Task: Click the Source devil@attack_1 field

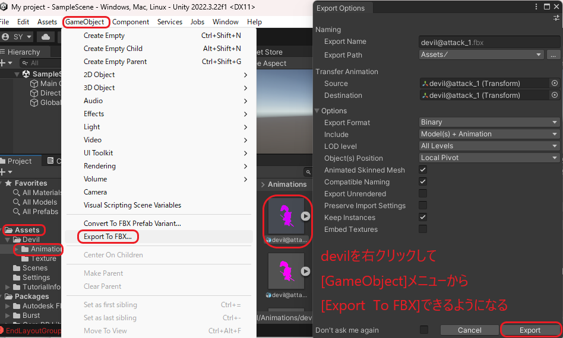Action: [485, 84]
